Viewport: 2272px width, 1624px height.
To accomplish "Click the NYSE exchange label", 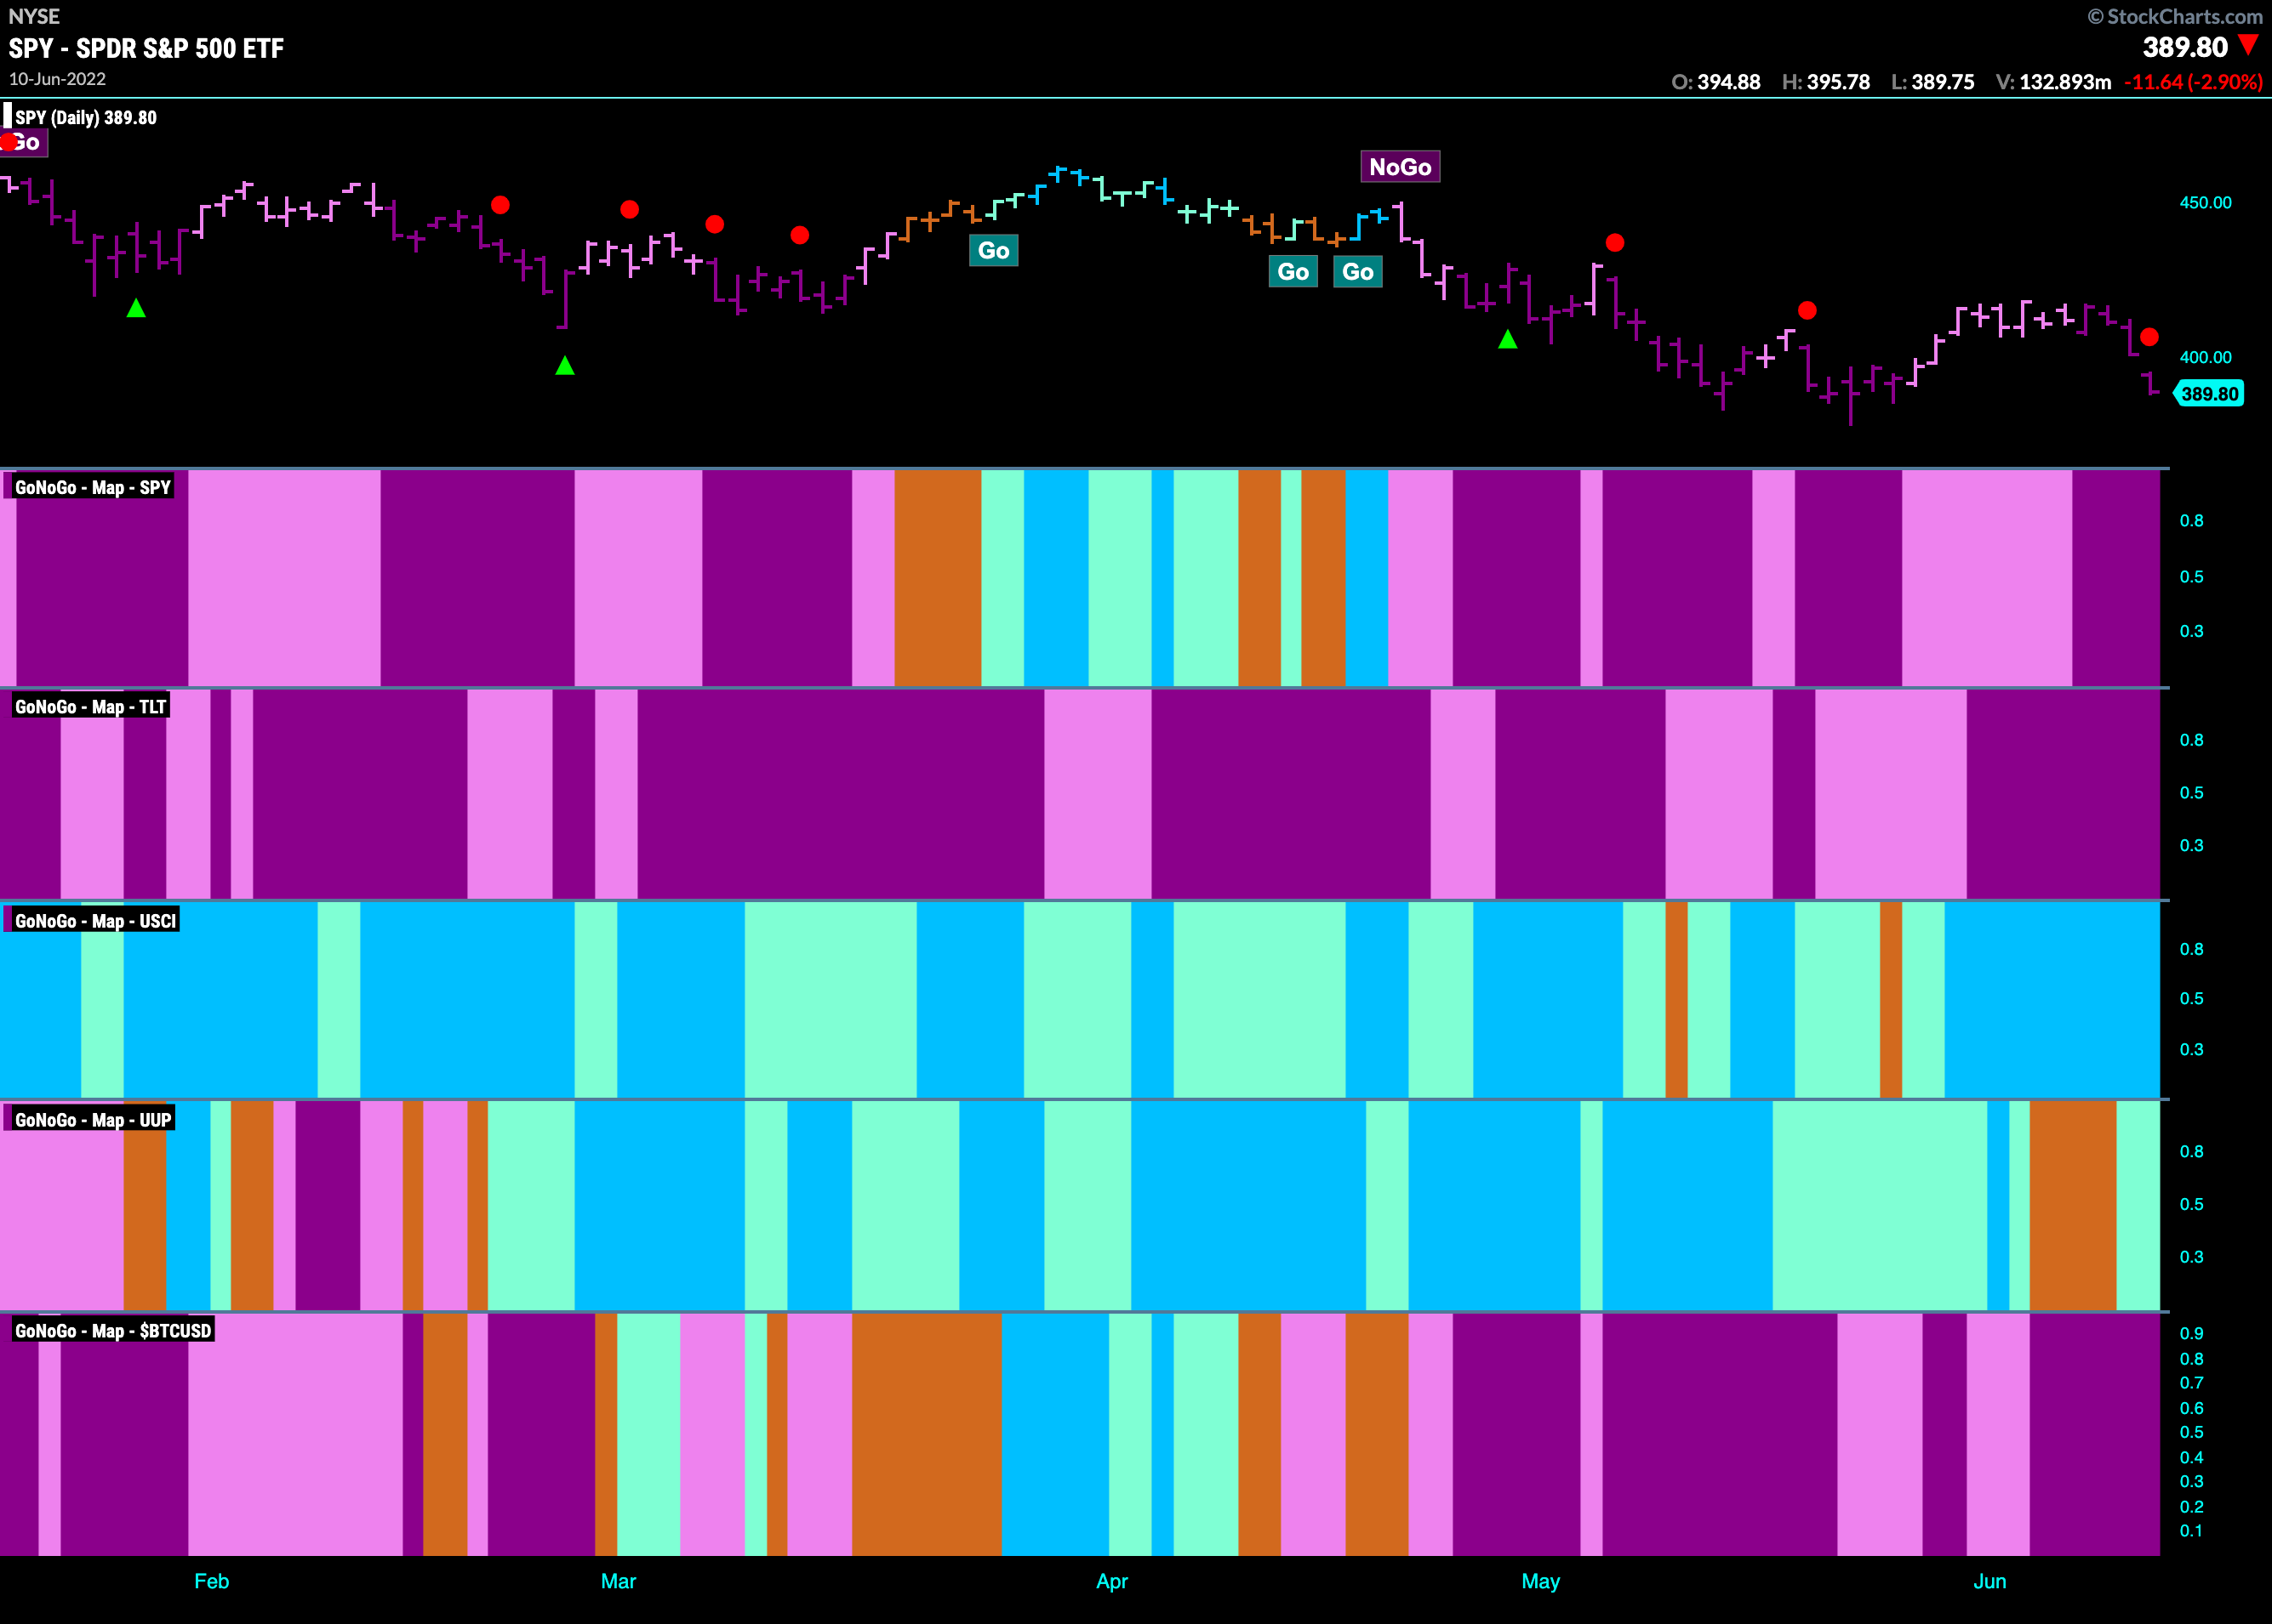I will click(x=34, y=16).
